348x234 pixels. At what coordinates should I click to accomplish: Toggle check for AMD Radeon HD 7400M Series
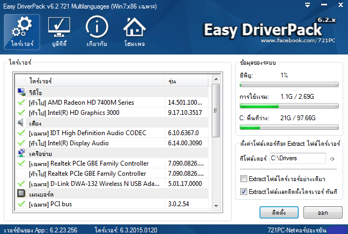pyautogui.click(x=21, y=103)
